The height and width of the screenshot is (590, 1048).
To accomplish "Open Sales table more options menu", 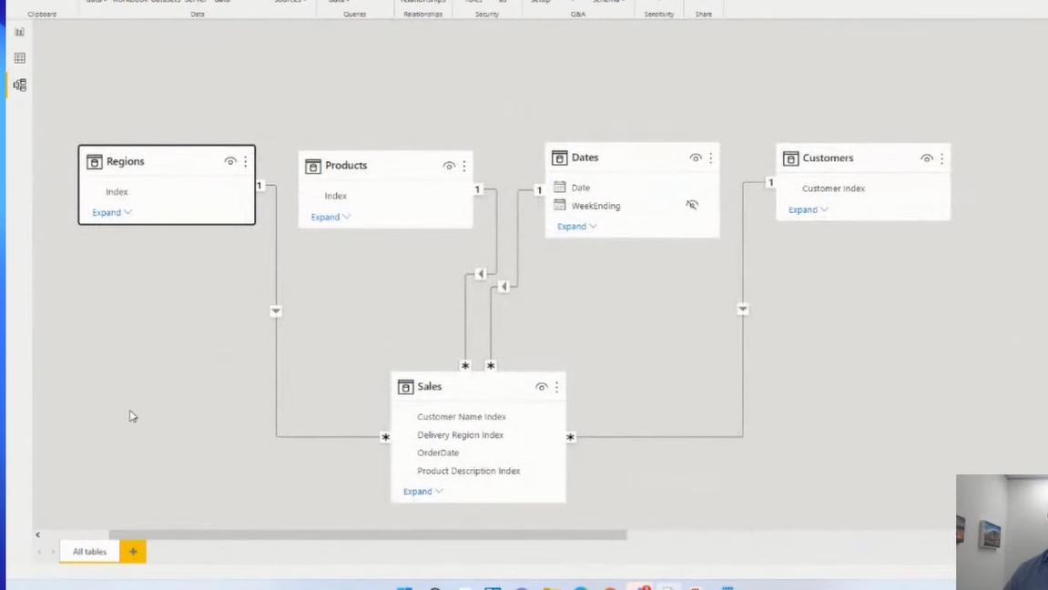I will [x=557, y=387].
